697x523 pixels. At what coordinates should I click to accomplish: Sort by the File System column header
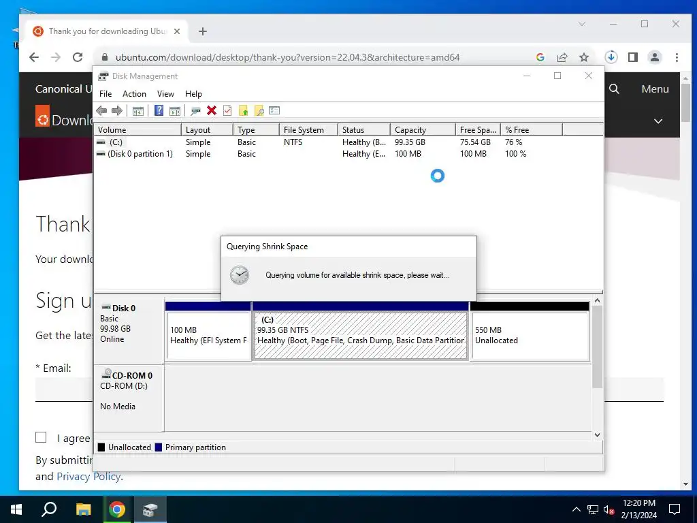[308, 130]
